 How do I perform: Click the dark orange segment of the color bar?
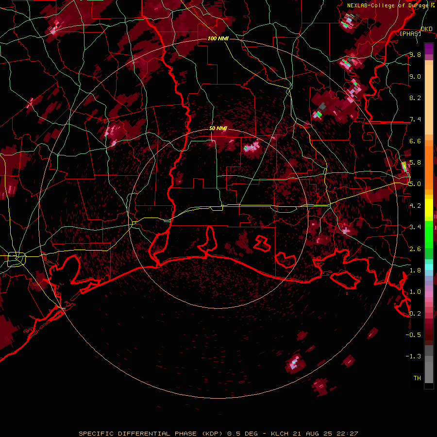(429, 167)
